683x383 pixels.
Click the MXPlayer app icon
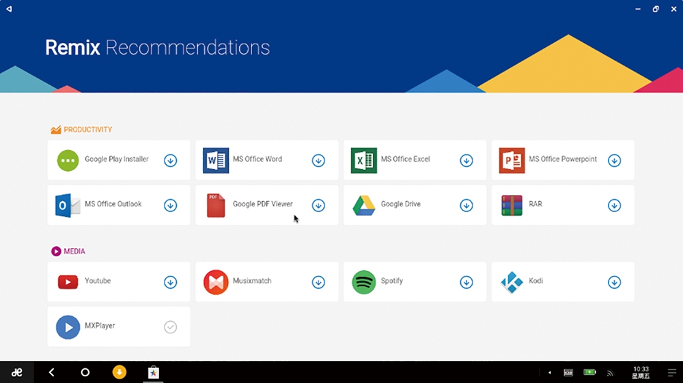point(68,327)
